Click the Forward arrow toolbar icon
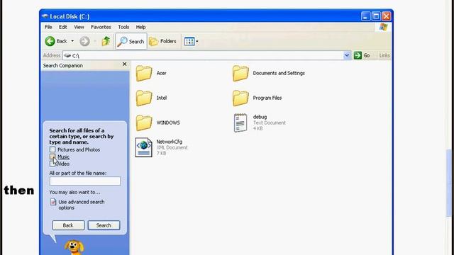 [84, 41]
